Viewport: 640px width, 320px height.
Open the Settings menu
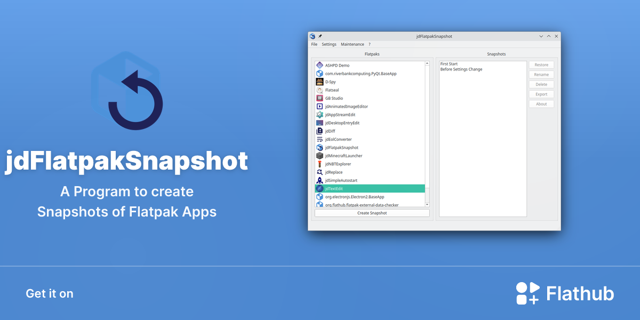tap(329, 44)
